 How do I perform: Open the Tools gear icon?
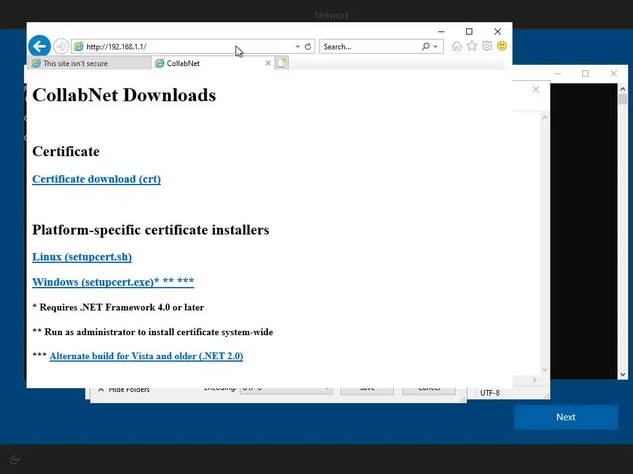(487, 46)
